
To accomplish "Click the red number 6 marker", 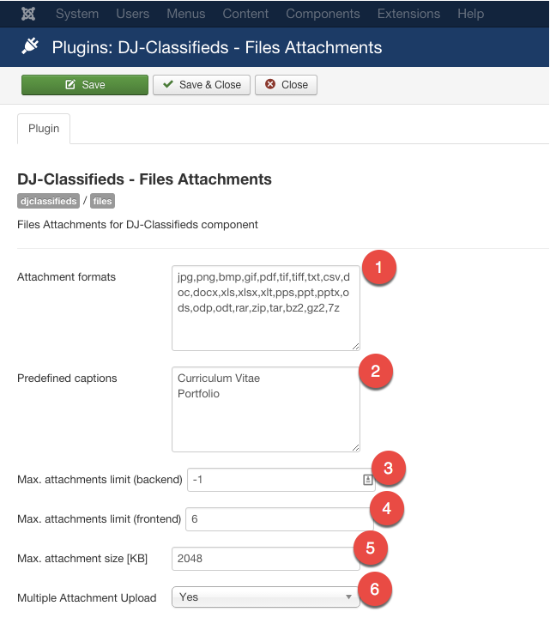I will (x=373, y=589).
